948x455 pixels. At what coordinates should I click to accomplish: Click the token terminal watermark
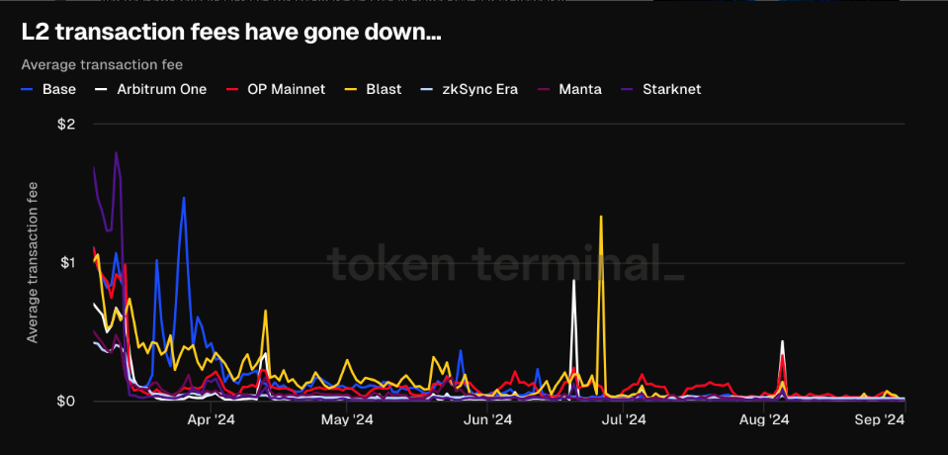click(x=504, y=264)
